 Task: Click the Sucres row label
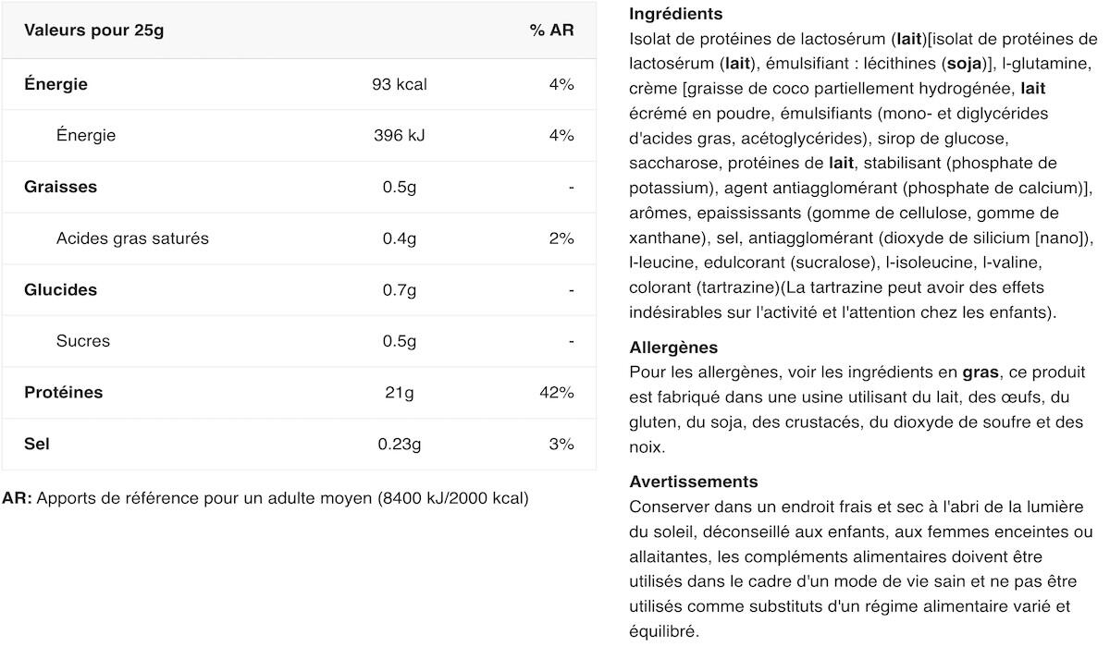coord(83,341)
